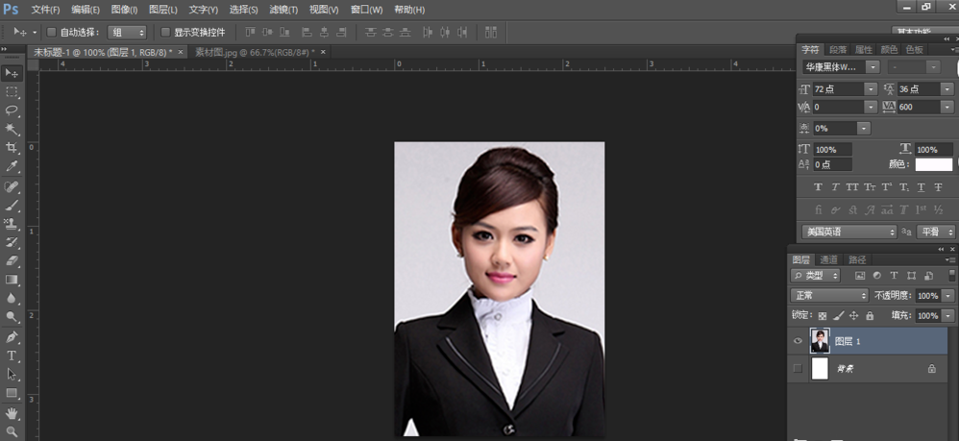Select the Magic Wand tool

tap(12, 129)
